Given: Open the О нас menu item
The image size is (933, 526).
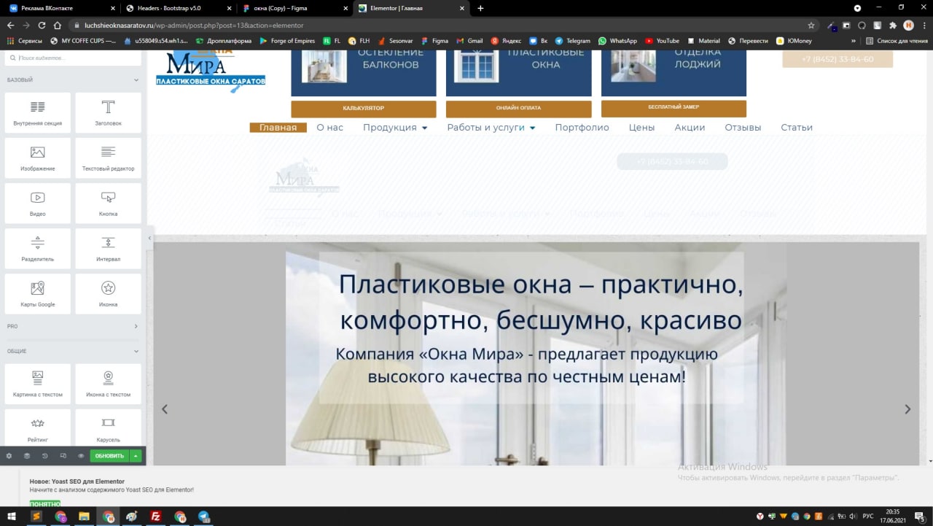Looking at the screenshot, I should point(329,127).
